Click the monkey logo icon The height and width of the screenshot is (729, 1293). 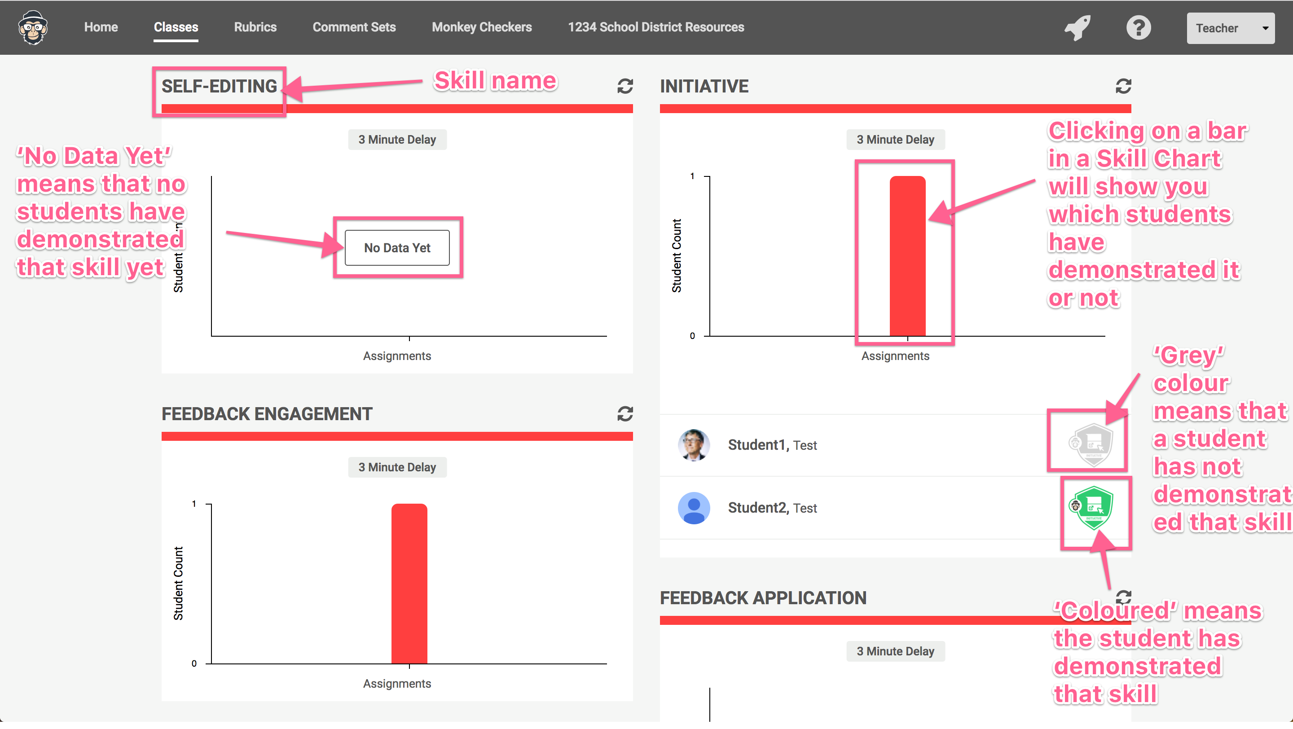pos(33,27)
